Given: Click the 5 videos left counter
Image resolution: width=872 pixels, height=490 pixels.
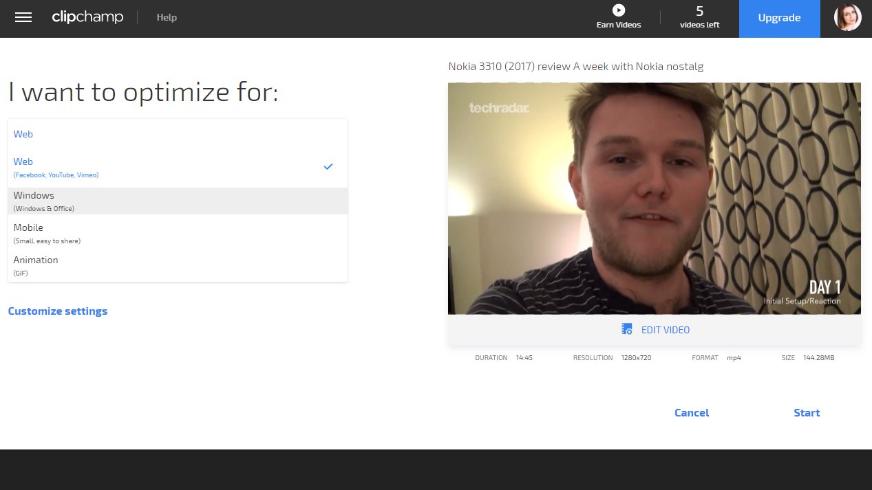Looking at the screenshot, I should (x=699, y=18).
